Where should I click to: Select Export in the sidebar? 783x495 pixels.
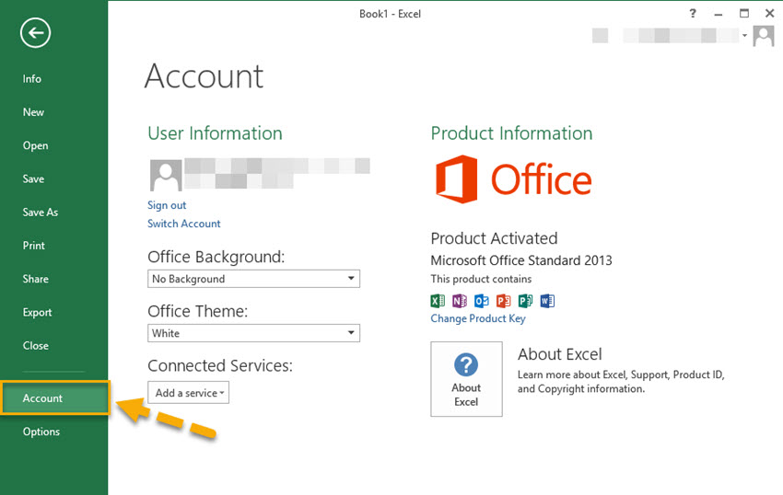pyautogui.click(x=38, y=313)
